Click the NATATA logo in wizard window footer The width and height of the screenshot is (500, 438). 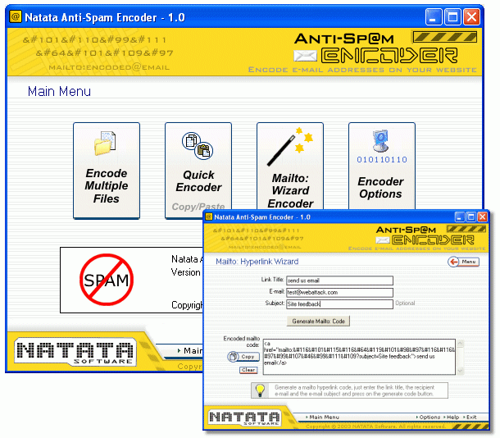coord(244,417)
